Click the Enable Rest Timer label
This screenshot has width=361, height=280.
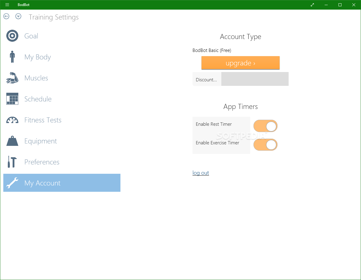(x=214, y=124)
